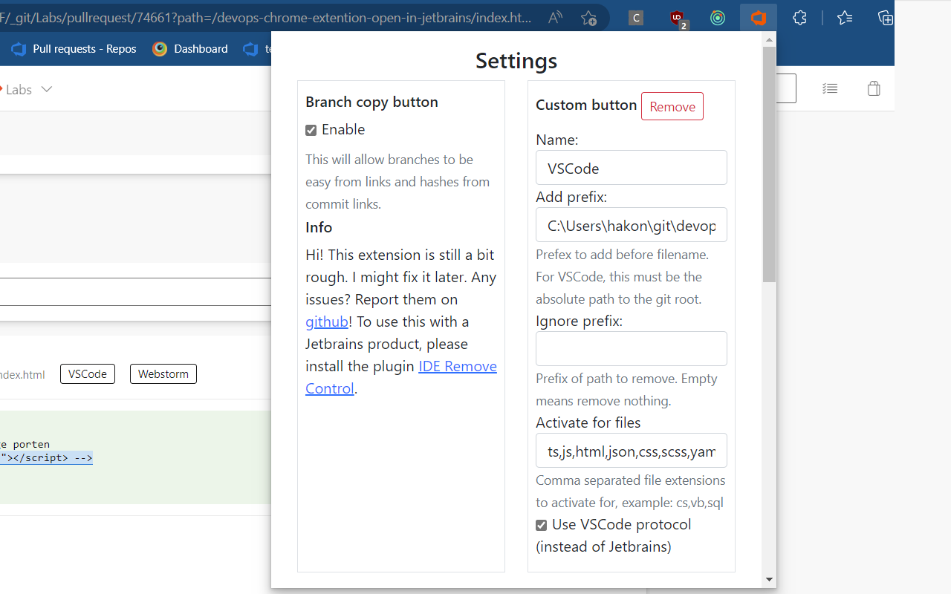Click the Pull requests bookmark icon
This screenshot has width=951, height=594.
click(19, 49)
